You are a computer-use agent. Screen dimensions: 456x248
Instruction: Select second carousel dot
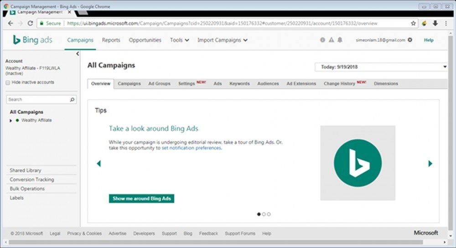click(264, 214)
